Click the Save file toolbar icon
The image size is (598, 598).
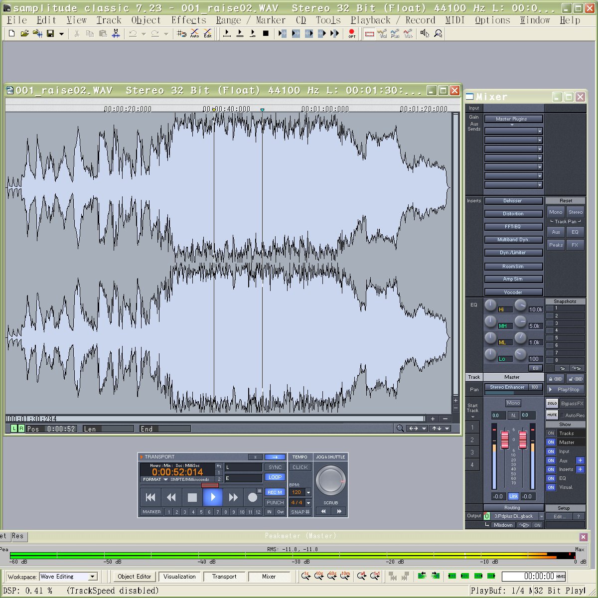coord(50,33)
